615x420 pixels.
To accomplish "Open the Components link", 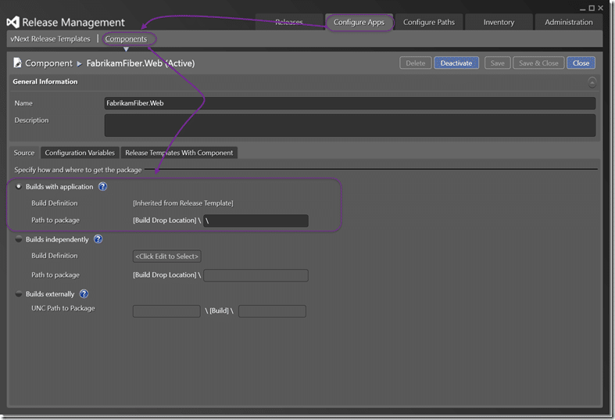I will click(126, 39).
